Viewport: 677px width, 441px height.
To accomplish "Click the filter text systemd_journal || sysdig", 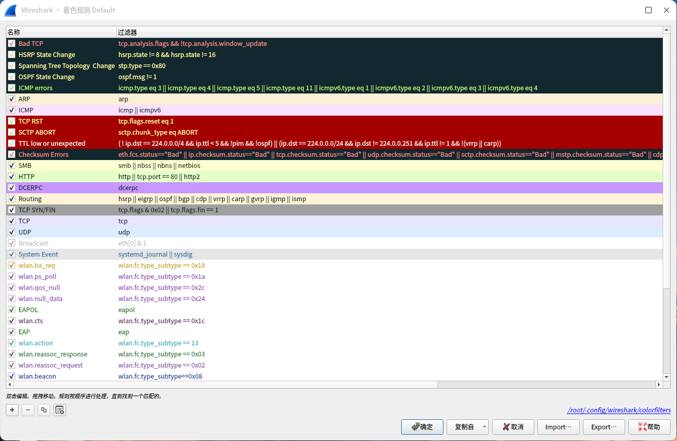I will pos(155,255).
